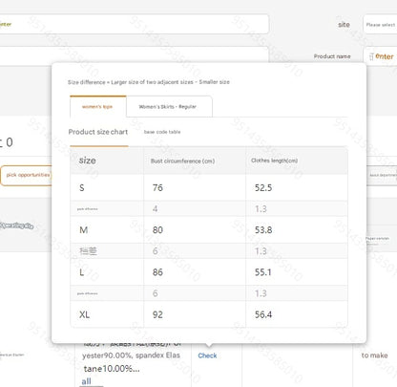Switch to the base code table sub-tab
This screenshot has height=387, width=397.
[x=162, y=132]
